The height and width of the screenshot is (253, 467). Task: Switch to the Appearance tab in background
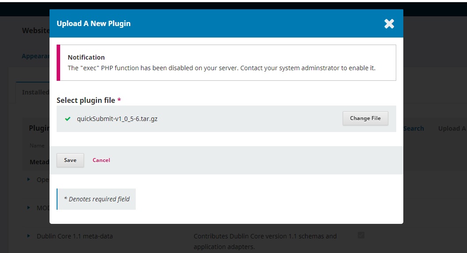(35, 56)
